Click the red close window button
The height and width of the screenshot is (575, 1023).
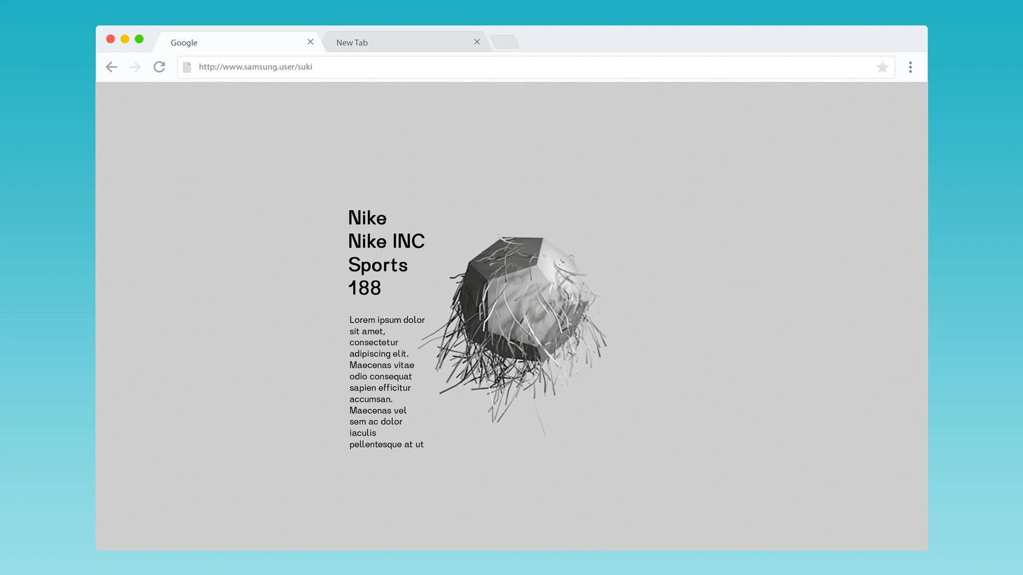pyautogui.click(x=111, y=39)
